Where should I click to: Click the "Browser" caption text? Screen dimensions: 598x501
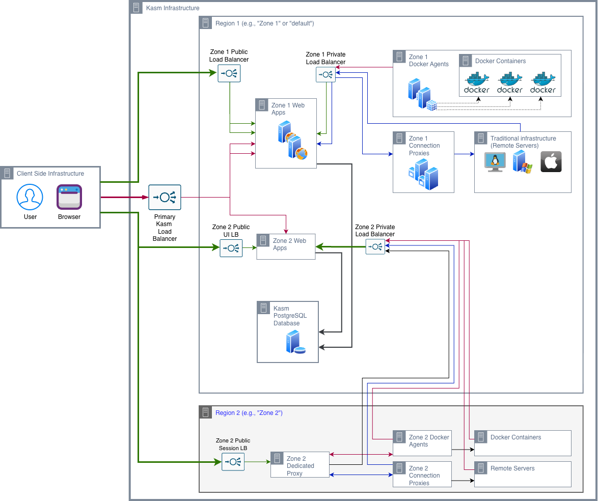click(x=69, y=217)
